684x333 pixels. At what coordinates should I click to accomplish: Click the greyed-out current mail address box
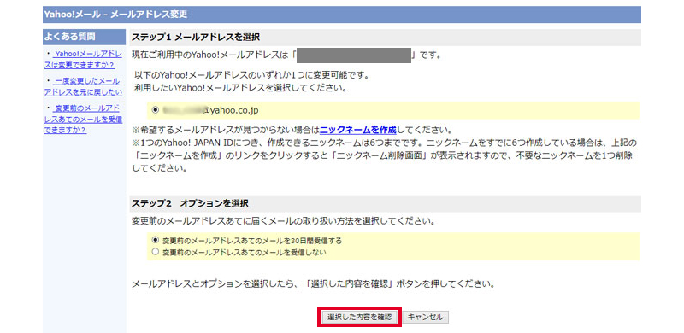pyautogui.click(x=354, y=55)
